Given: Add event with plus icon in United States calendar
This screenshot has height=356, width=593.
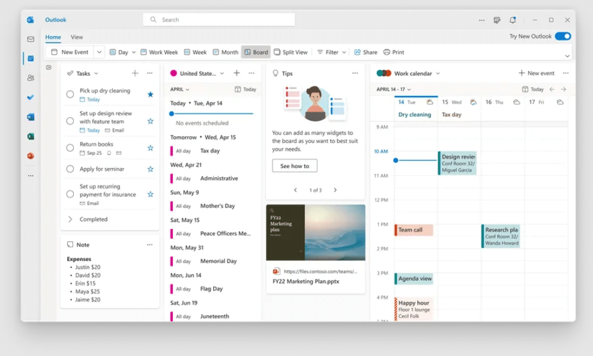Looking at the screenshot, I should point(236,73).
